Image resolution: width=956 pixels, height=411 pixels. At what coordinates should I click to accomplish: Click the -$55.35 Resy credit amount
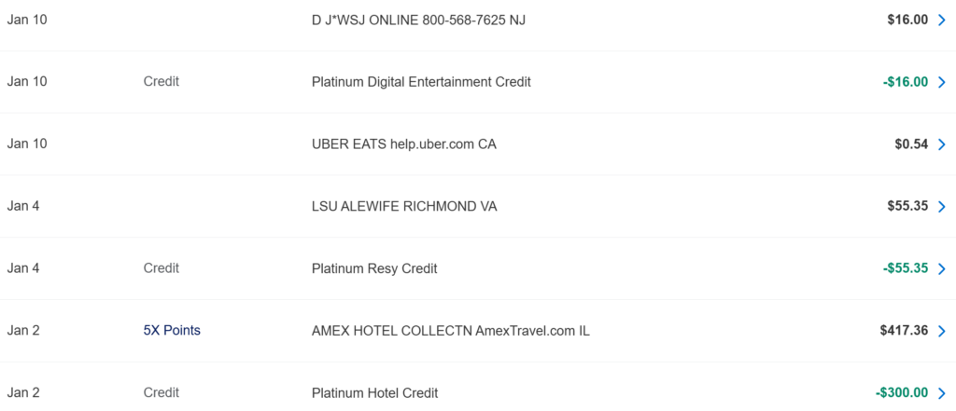905,269
